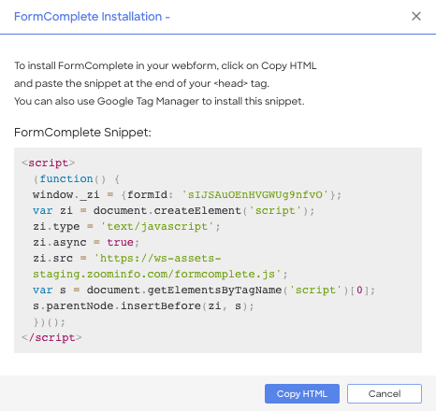Click the '})();' closing line
Screen dimensions: 436x411
(50, 322)
